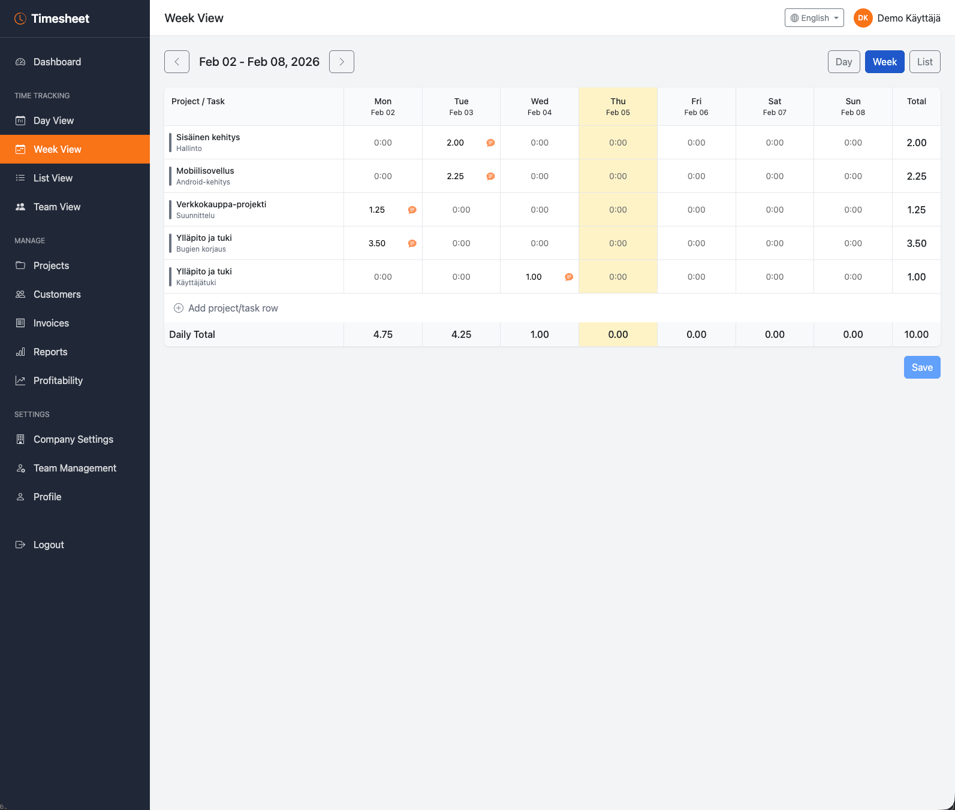The width and height of the screenshot is (955, 810).
Task: Click Friday hours field for Sisäinen kehitys
Action: [696, 143]
